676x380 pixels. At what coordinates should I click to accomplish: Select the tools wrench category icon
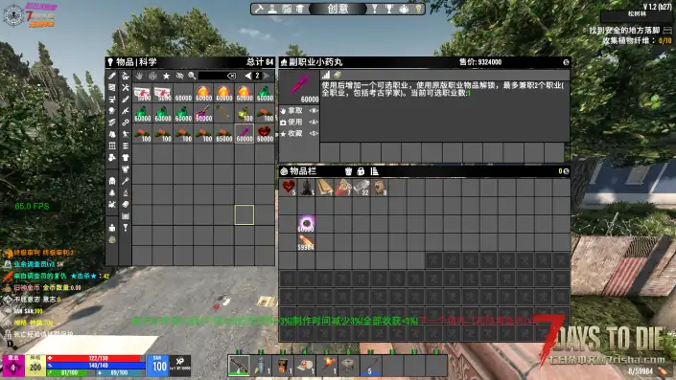coord(126,88)
